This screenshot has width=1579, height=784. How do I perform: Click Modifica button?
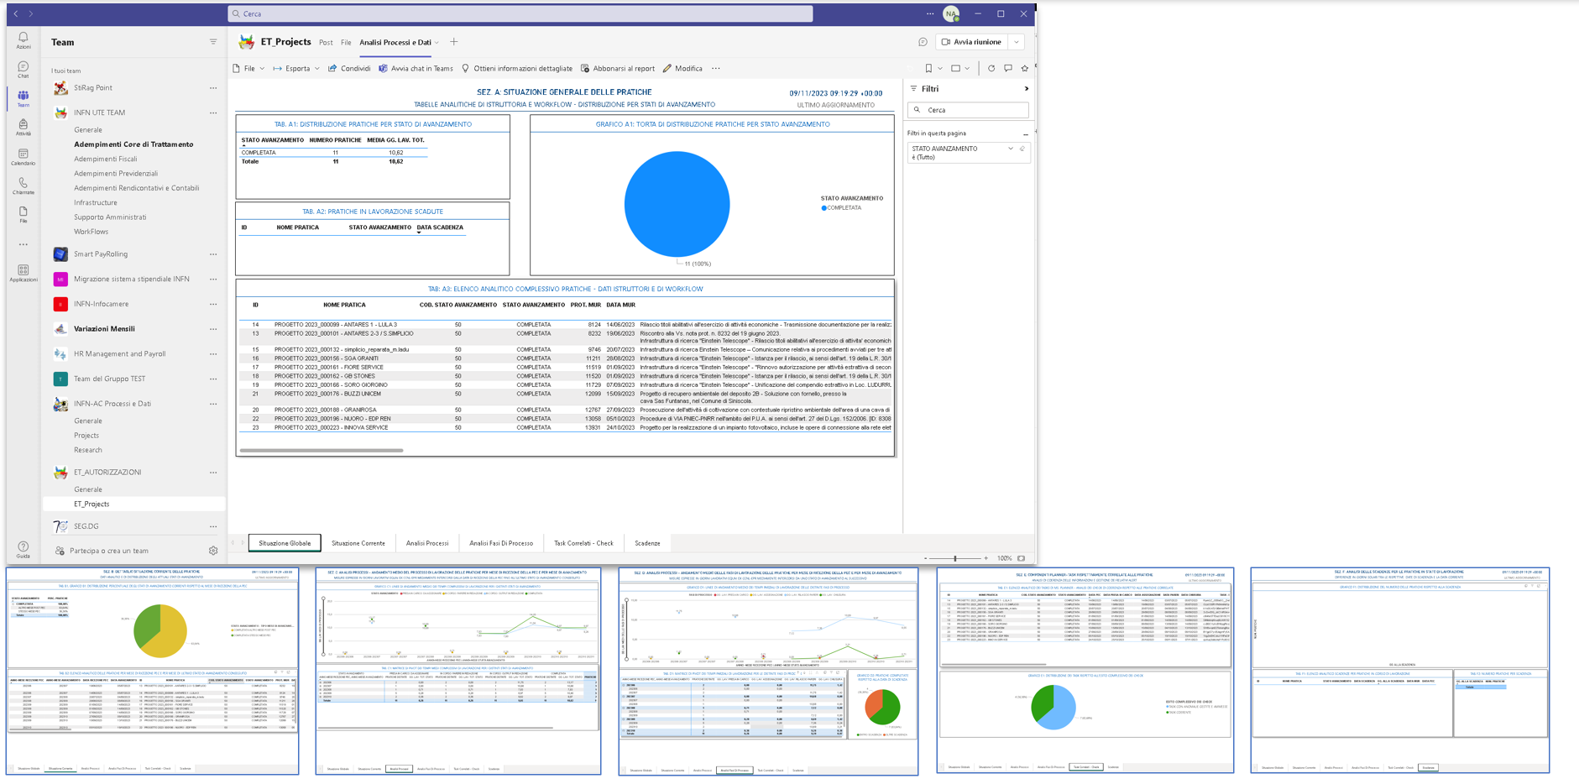682,69
